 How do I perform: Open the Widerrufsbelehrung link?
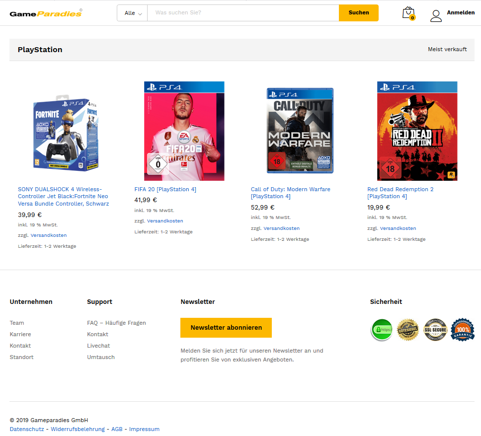click(x=78, y=429)
